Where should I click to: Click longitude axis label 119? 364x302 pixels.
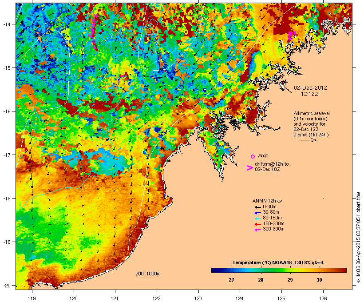tap(32, 298)
